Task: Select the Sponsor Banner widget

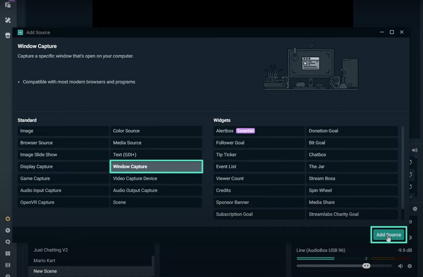Action: [259, 202]
